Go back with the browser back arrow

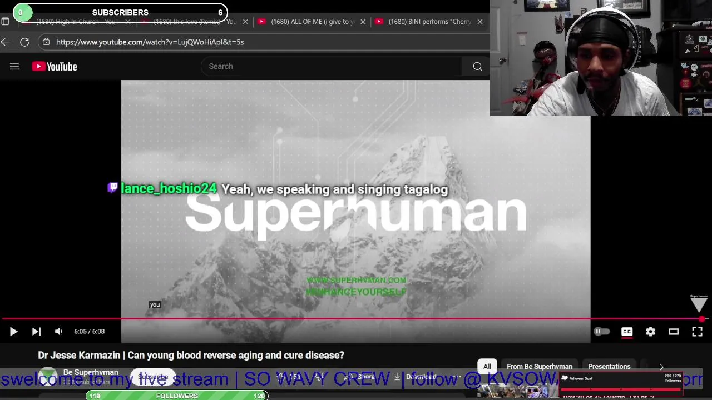[6, 42]
